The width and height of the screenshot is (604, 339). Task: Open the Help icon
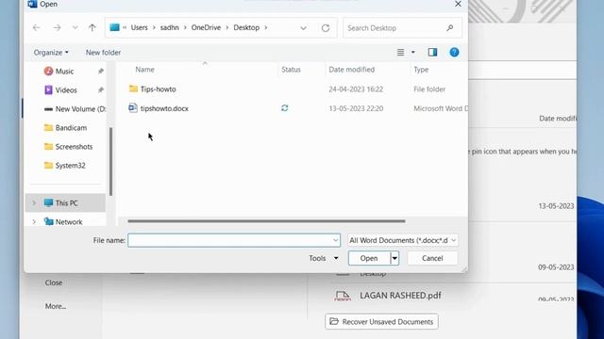coord(454,53)
